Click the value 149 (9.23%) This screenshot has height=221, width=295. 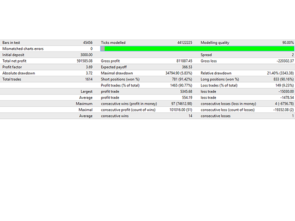(x=284, y=85)
